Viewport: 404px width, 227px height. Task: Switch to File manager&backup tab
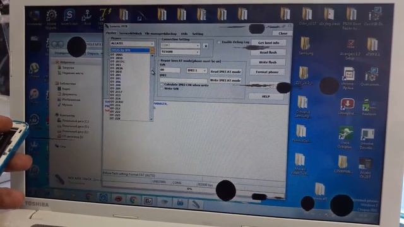pos(160,33)
